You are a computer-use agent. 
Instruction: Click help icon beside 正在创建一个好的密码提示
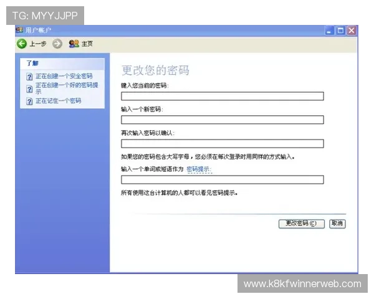29,89
